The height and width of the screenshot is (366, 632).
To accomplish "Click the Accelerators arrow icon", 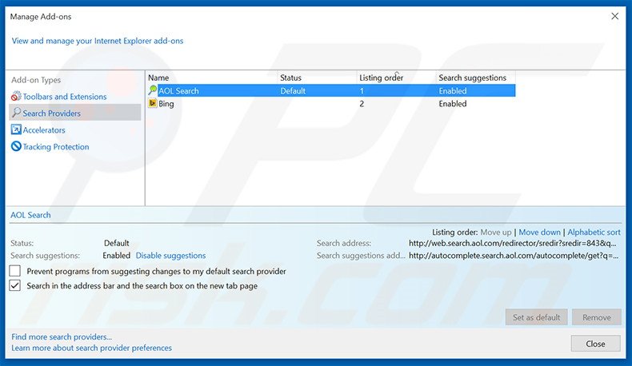I will click(x=16, y=129).
